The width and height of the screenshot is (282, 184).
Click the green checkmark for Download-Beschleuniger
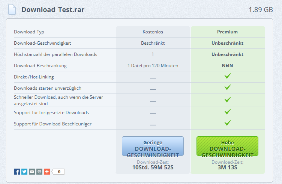click(x=228, y=123)
